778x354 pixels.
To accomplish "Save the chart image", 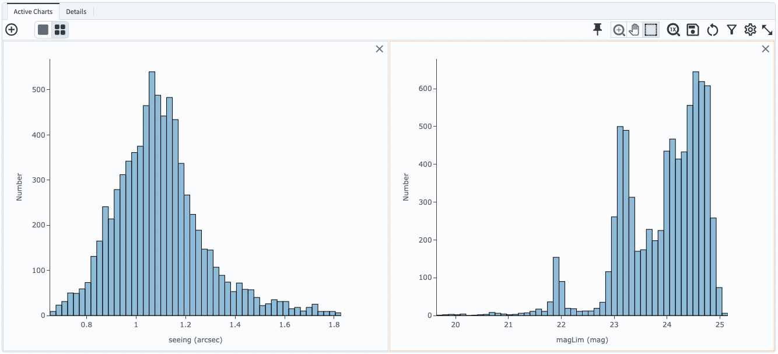I will tap(693, 29).
